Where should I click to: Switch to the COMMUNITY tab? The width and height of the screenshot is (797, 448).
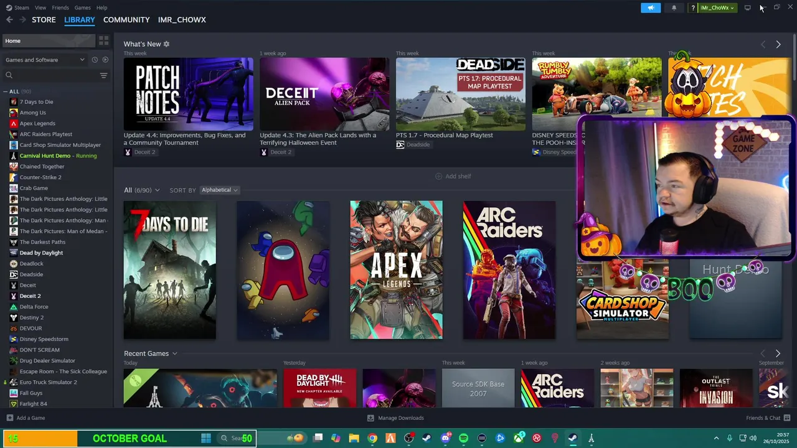click(126, 20)
